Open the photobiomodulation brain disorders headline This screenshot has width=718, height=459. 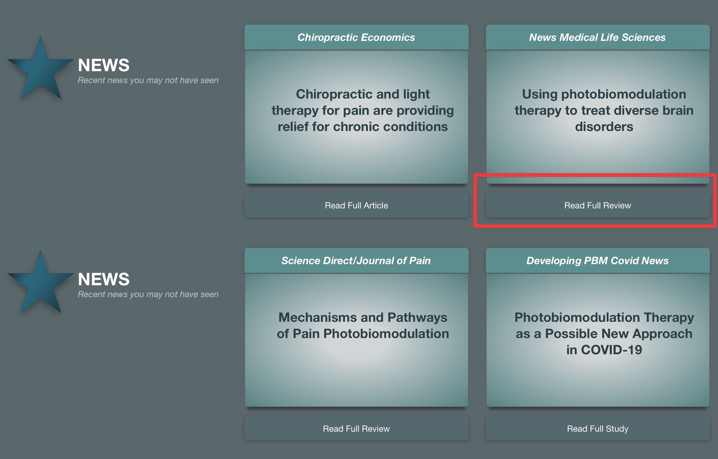tap(604, 110)
